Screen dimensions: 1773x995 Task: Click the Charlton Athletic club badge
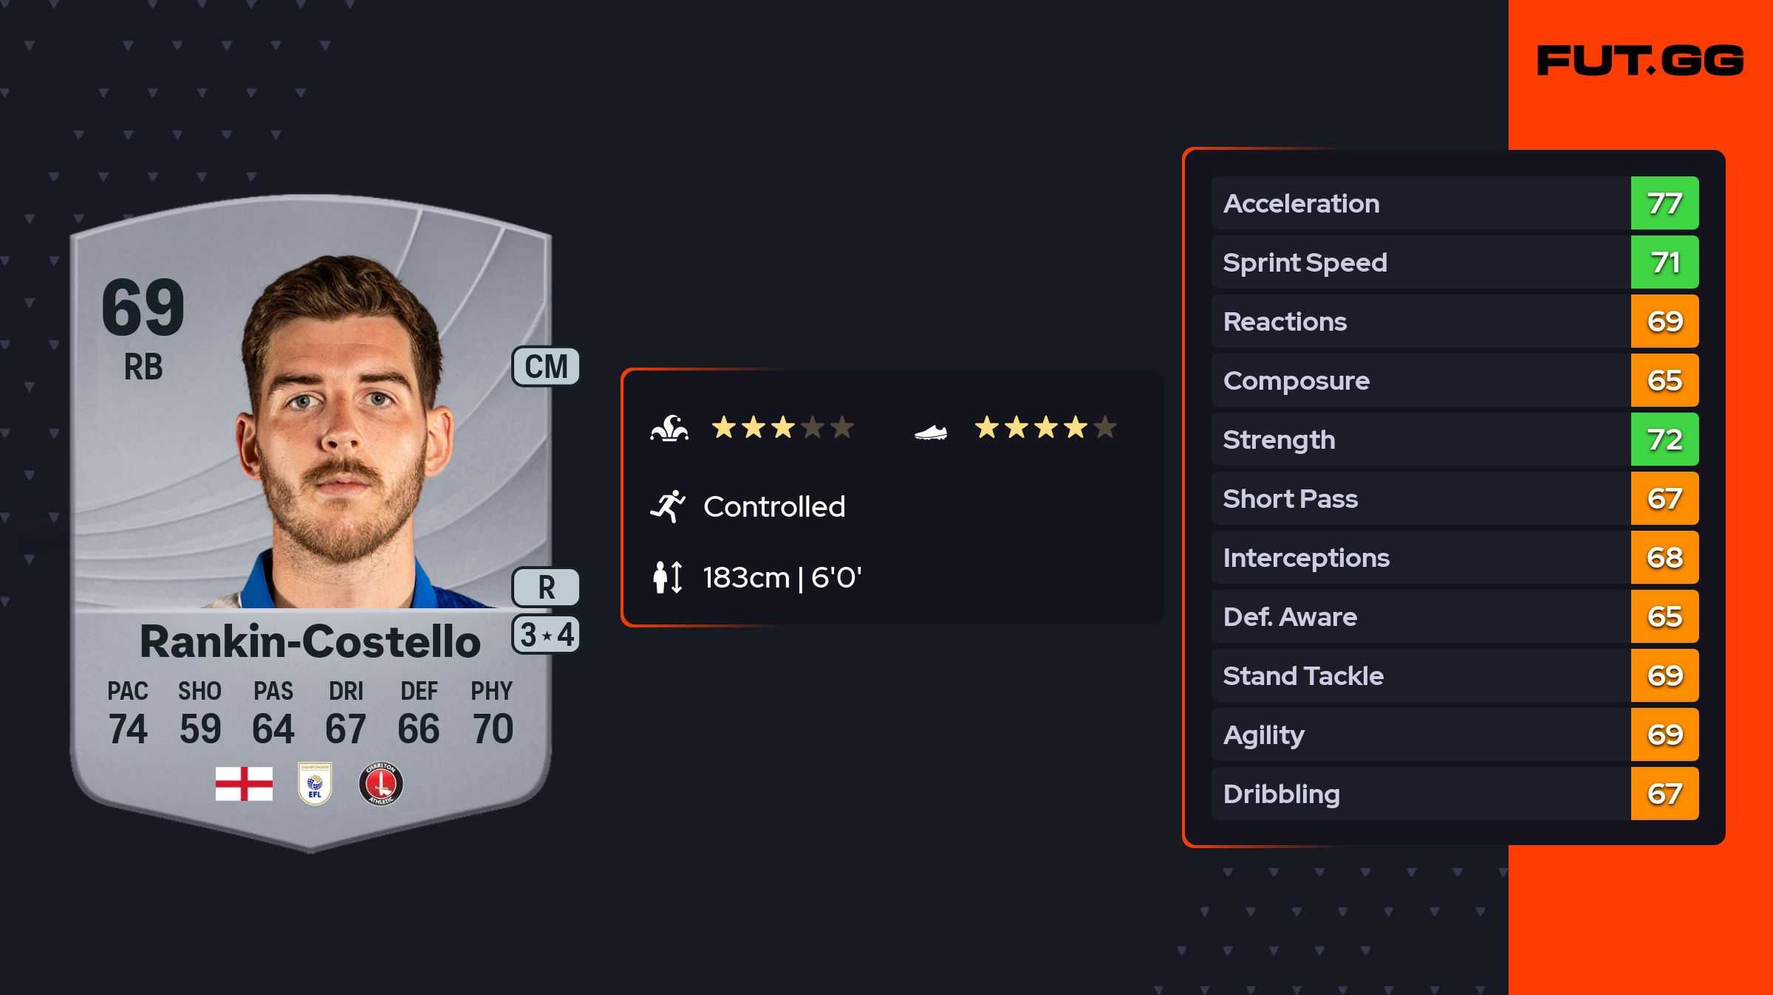pos(380,784)
